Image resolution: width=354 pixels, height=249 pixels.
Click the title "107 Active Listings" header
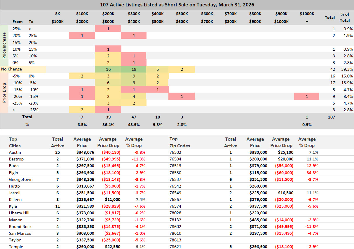tap(177, 5)
